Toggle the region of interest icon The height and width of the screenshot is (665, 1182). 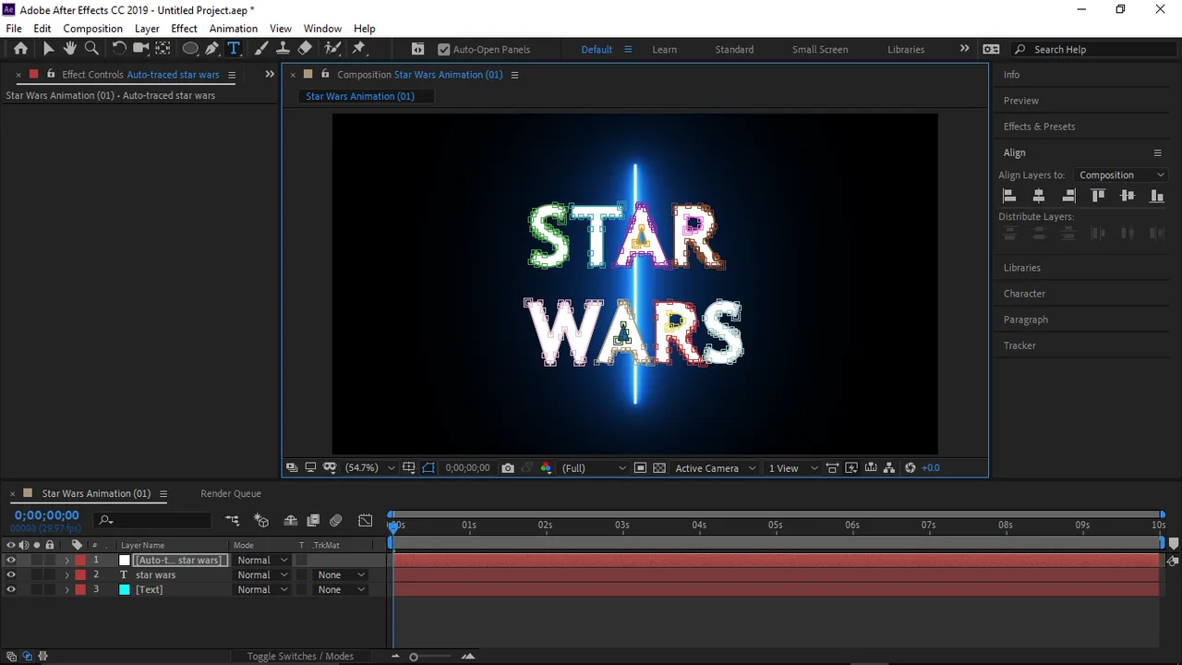(640, 468)
